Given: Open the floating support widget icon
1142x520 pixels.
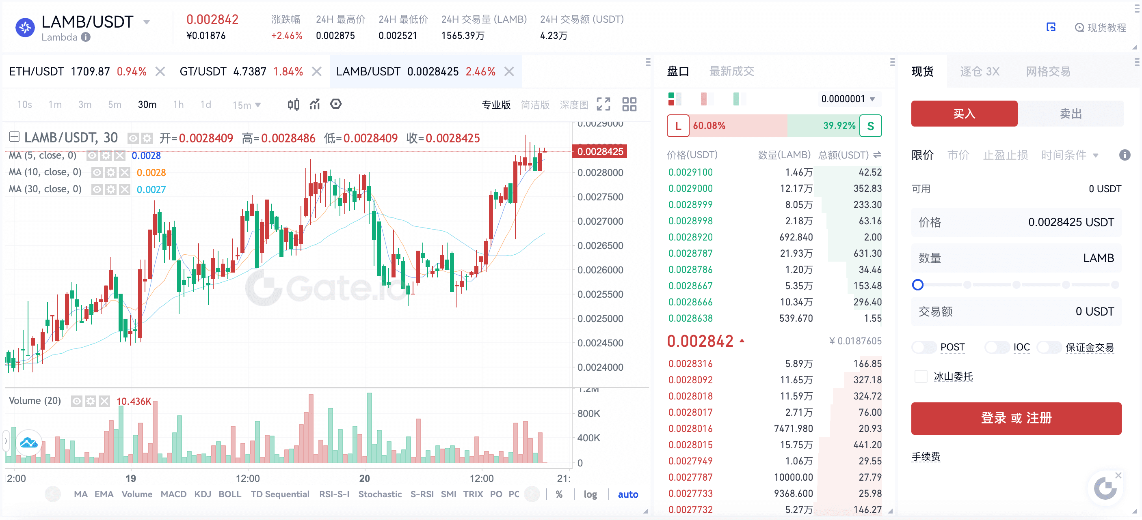Looking at the screenshot, I should click(x=1105, y=488).
